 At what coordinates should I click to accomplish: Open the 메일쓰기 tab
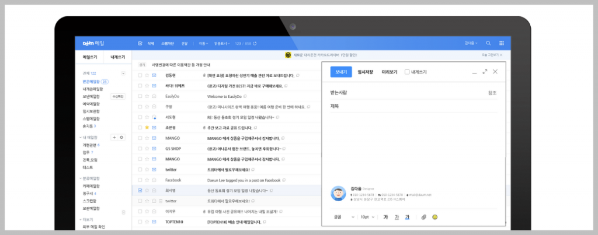coord(90,57)
